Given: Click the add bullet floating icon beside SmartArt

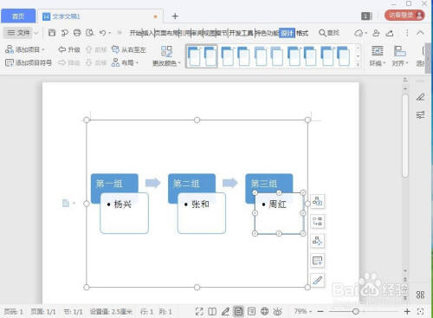Looking at the screenshot, I should click(x=317, y=261).
